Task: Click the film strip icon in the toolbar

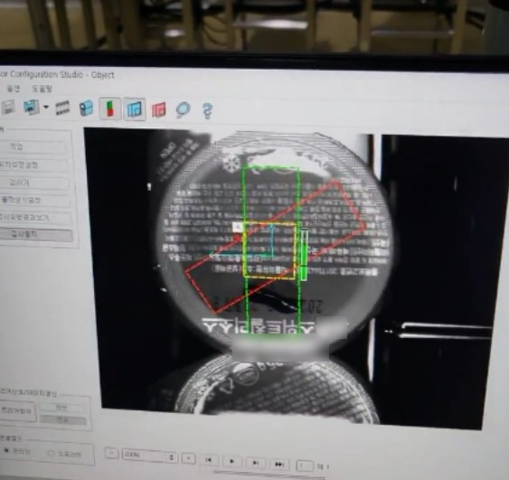Action: click(x=62, y=108)
